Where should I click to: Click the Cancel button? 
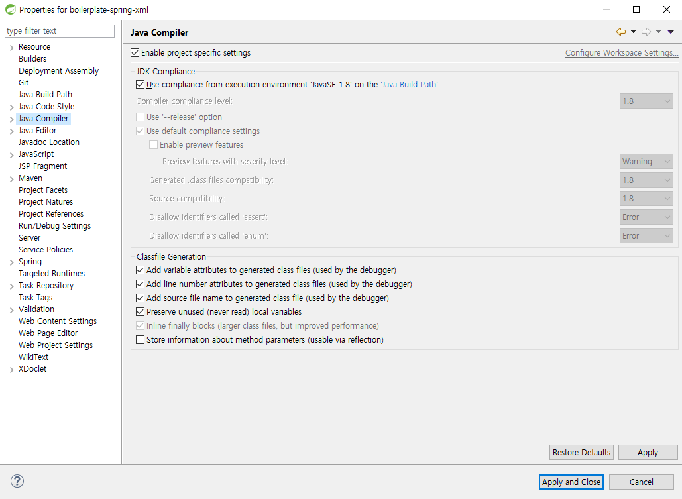click(x=642, y=482)
